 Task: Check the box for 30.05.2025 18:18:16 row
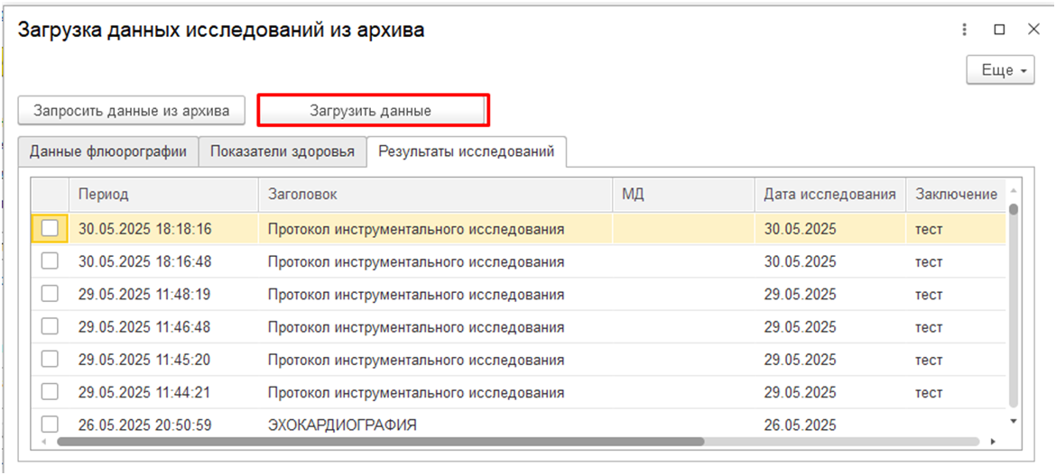[x=51, y=229]
